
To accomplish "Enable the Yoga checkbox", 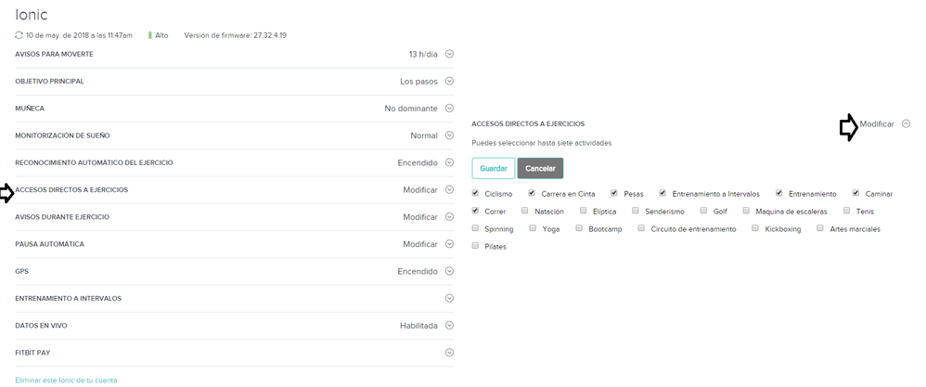I will point(531,228).
